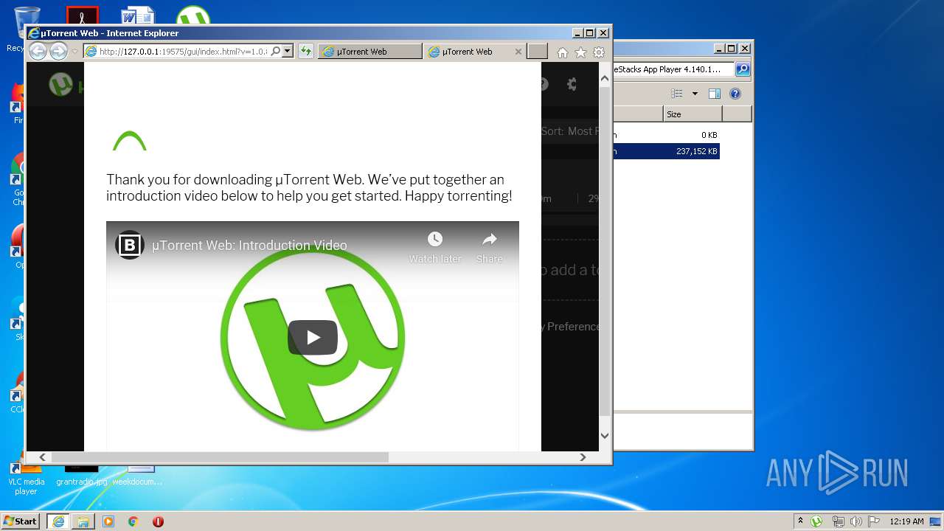Click the address bar search magnifier icon
Image resolution: width=944 pixels, height=531 pixels.
pos(276,52)
